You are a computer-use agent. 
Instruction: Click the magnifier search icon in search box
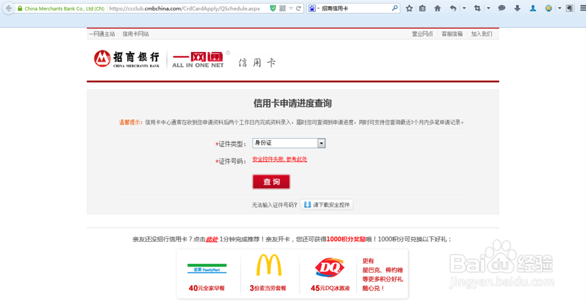click(394, 8)
